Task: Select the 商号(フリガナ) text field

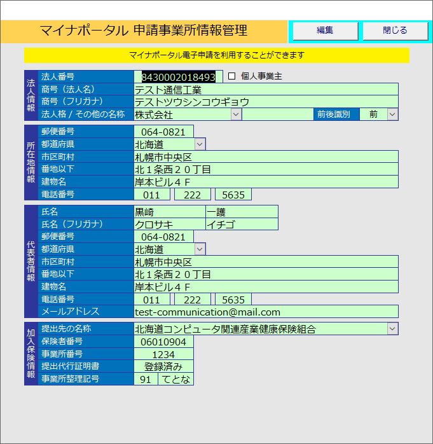Action: (266, 102)
